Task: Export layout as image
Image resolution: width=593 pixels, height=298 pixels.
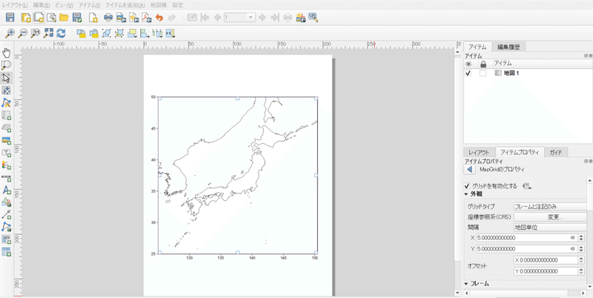Action: tap(121, 17)
